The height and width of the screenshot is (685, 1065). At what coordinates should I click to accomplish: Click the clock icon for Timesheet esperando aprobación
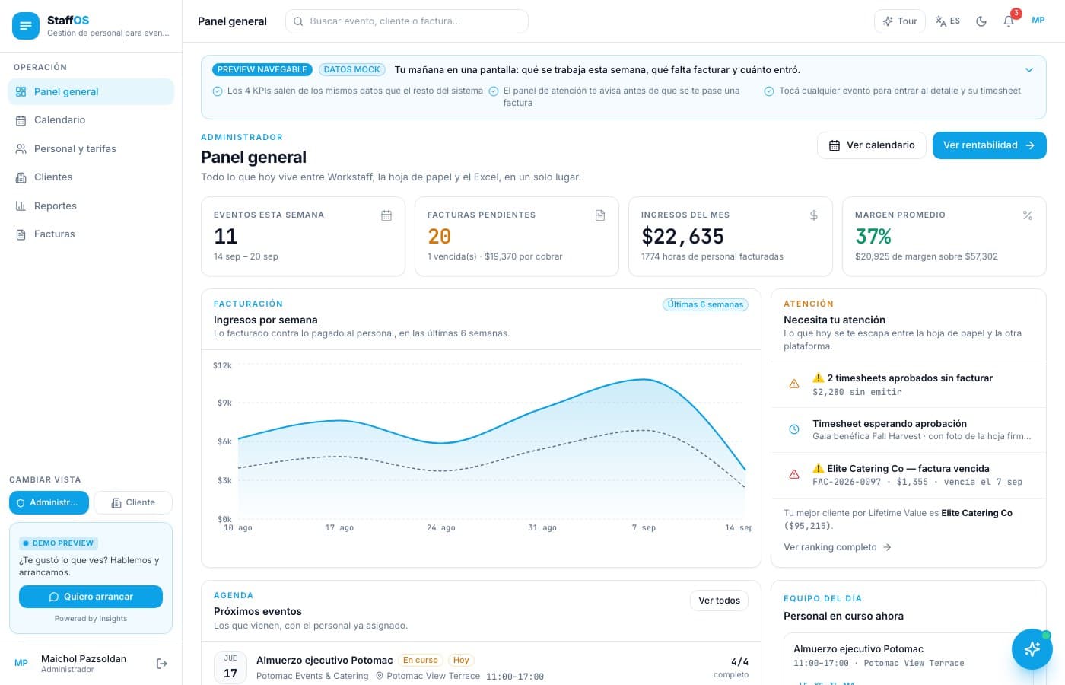pyautogui.click(x=794, y=429)
